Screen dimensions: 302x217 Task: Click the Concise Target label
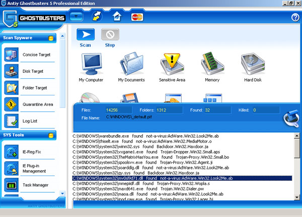(36, 55)
